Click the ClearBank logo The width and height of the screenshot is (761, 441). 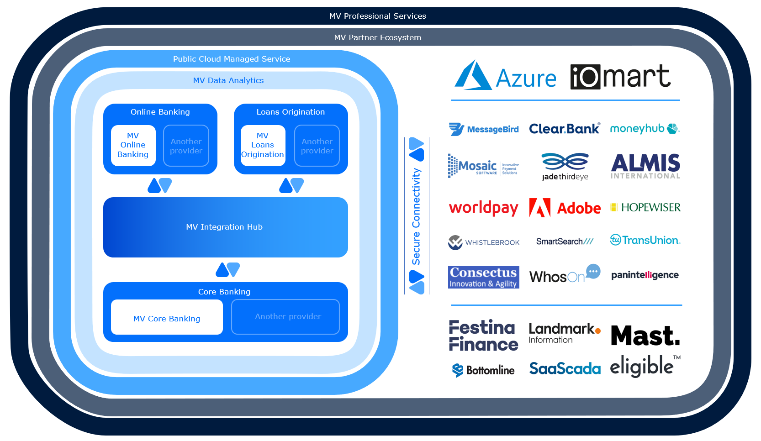564,129
